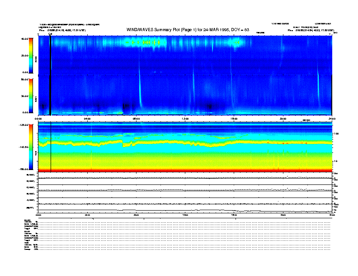This screenshot has height=276, width=358.
Task: Click the 10 label on TNR right axis
Action: coord(335,161)
